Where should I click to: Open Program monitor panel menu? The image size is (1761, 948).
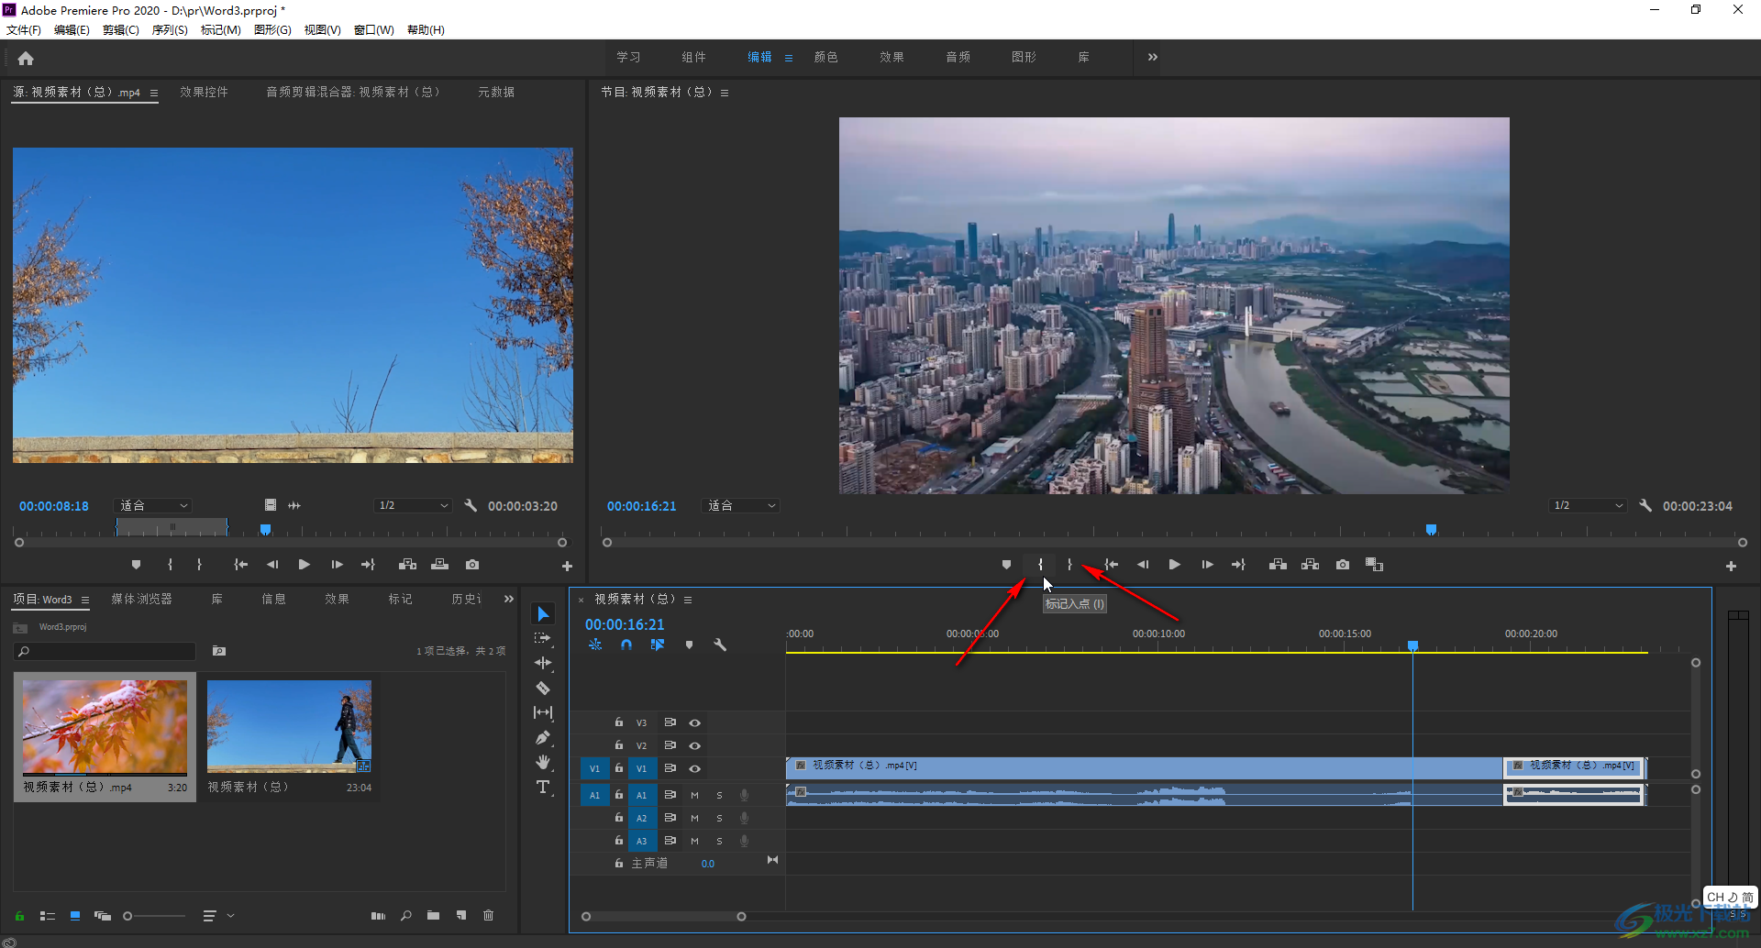725,93
